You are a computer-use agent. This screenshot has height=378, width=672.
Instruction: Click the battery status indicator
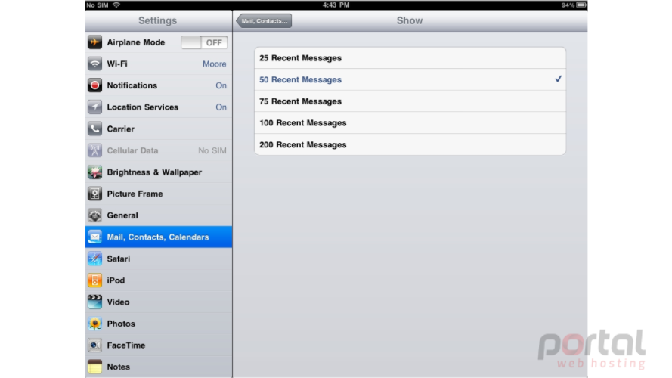pyautogui.click(x=581, y=5)
